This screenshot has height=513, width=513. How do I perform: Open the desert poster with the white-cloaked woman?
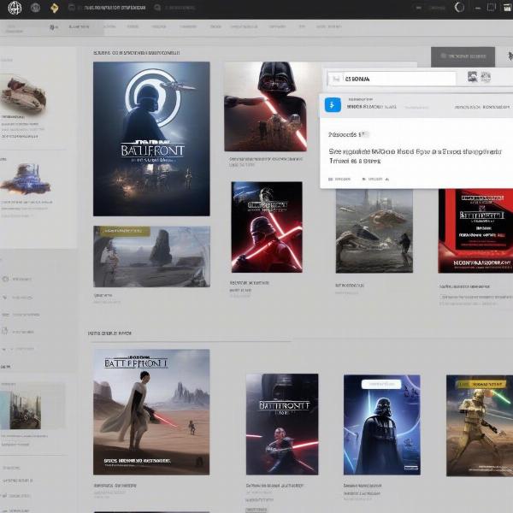tap(151, 412)
